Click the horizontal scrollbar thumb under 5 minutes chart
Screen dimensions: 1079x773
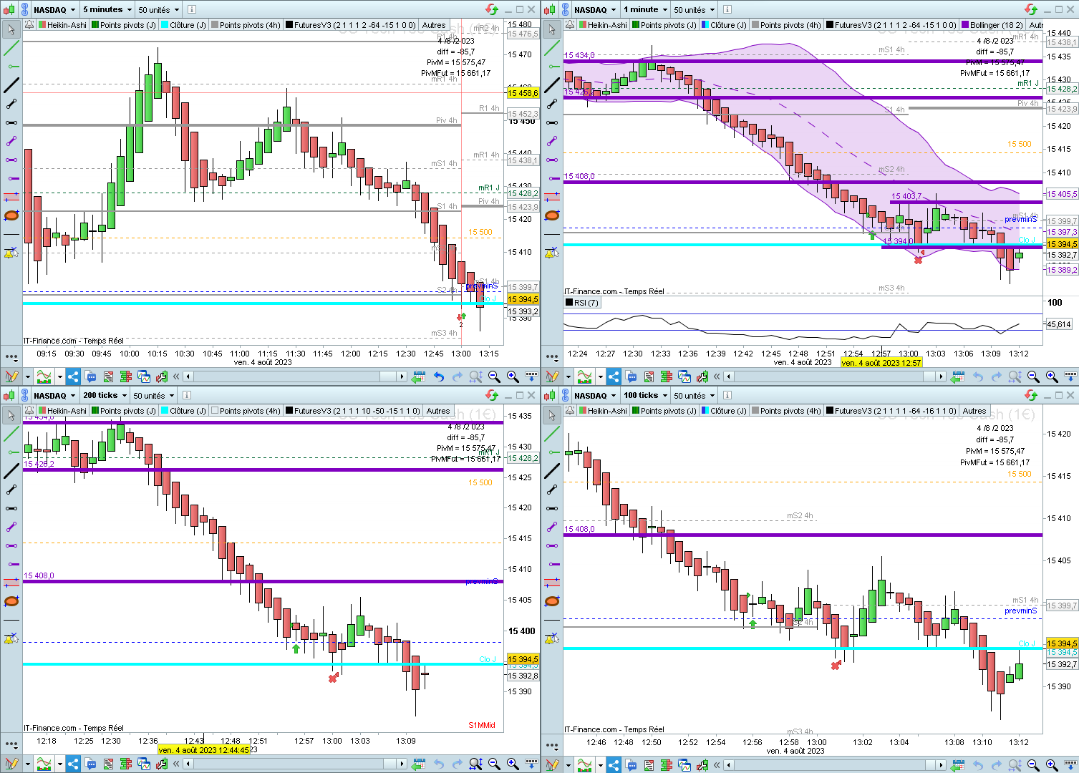point(389,376)
